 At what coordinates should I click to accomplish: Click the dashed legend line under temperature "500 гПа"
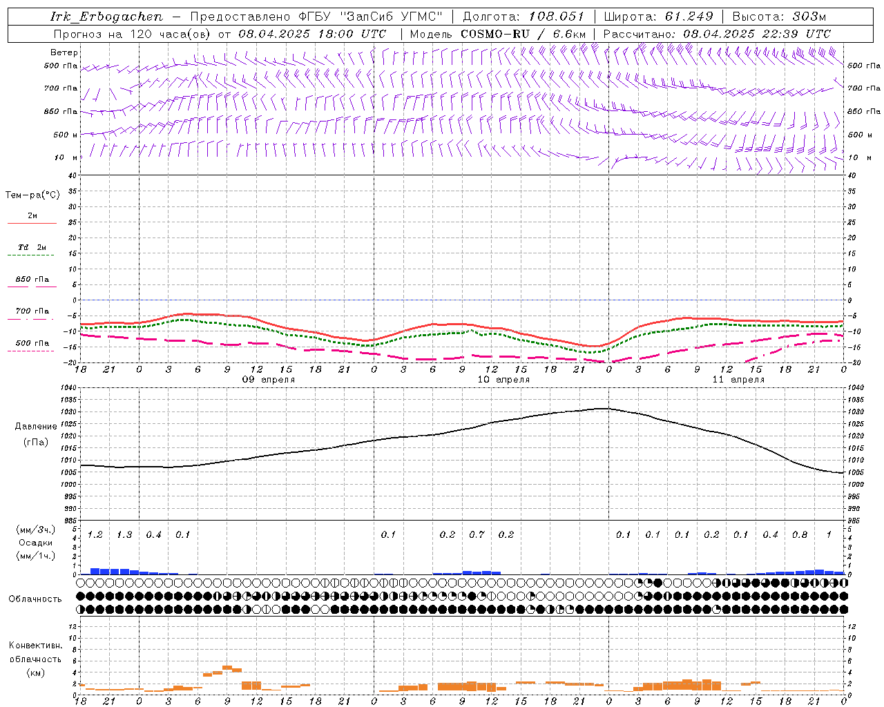pyautogui.click(x=30, y=351)
